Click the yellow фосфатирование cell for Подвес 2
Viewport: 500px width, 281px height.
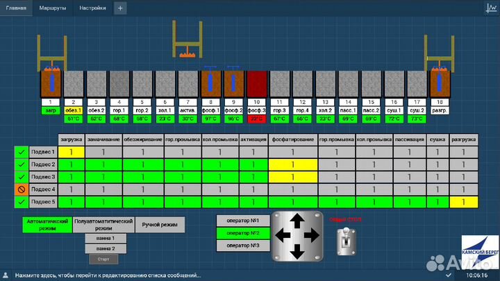pos(293,164)
